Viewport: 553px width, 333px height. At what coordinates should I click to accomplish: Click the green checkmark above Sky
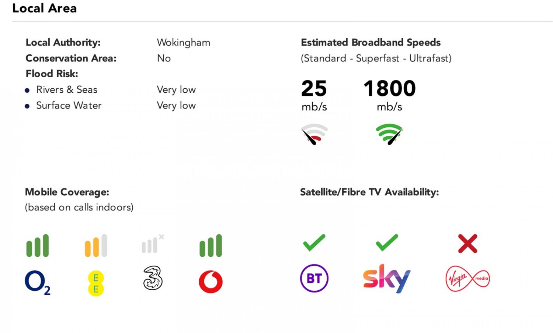[x=387, y=243]
